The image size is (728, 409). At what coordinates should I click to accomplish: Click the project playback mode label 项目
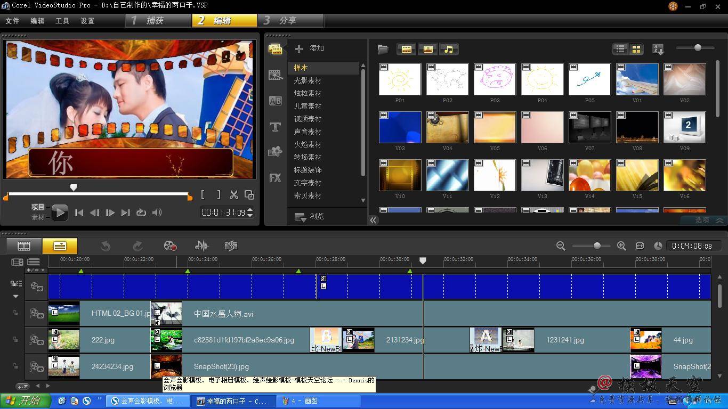tap(38, 207)
